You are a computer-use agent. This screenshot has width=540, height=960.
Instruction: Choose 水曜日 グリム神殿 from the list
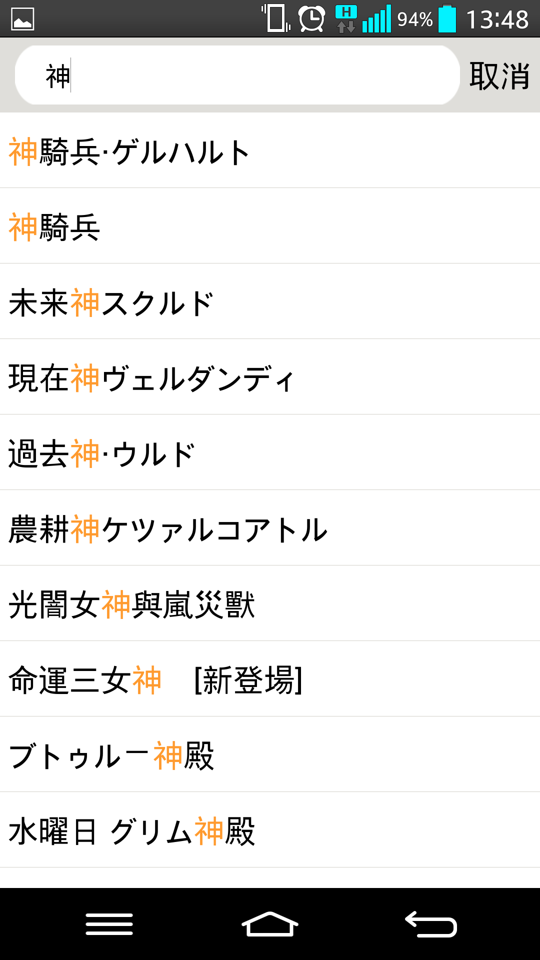click(270, 830)
